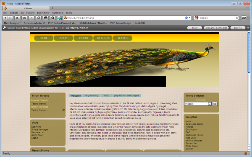Click the WEBLINKS navigation button
The image size is (252, 157).
pyautogui.click(x=103, y=38)
